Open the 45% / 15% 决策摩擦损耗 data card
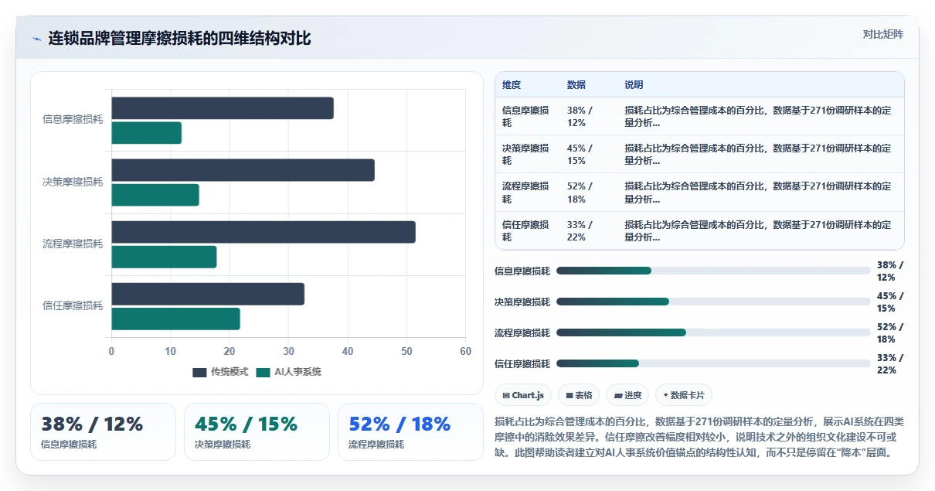The width and height of the screenshot is (935, 491). (257, 431)
